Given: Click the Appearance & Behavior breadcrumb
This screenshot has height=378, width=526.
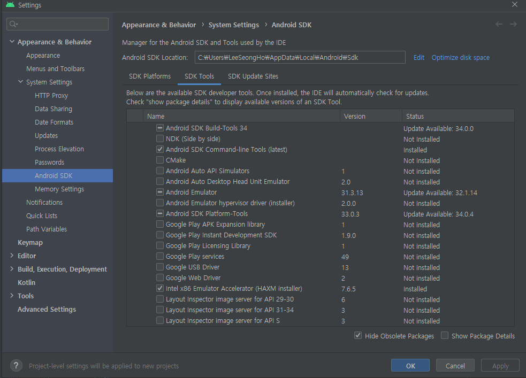Looking at the screenshot, I should tap(159, 25).
